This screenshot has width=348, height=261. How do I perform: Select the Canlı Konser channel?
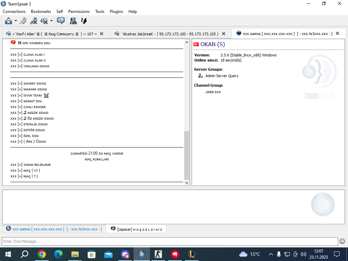coord(28,107)
